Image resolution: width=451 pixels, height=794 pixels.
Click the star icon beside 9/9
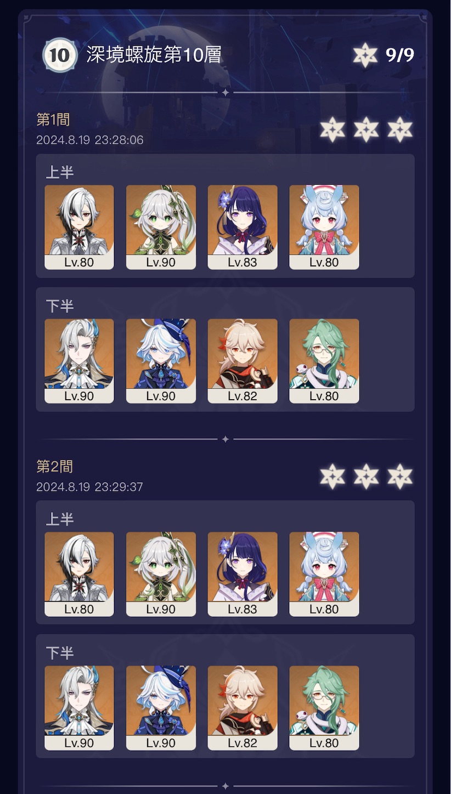[x=365, y=55]
